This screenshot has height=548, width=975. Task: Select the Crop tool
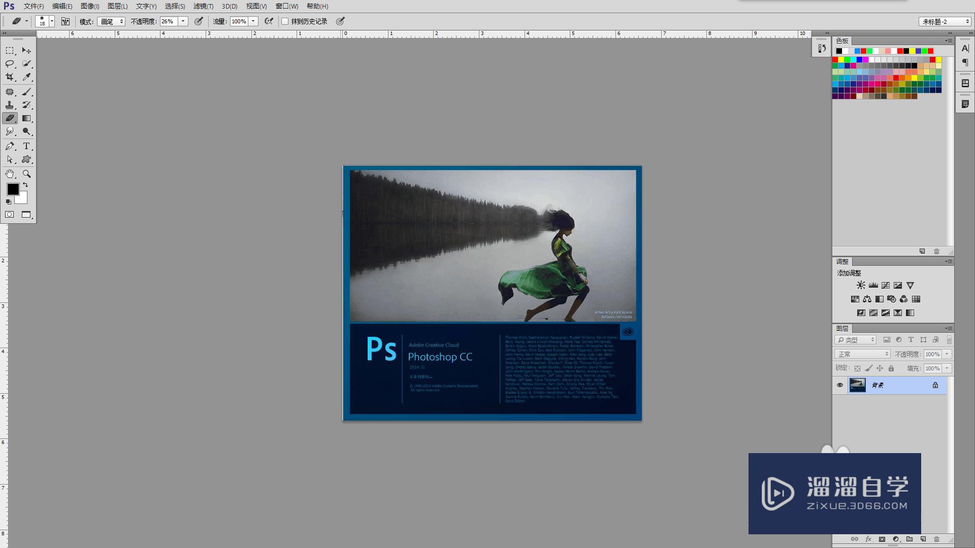click(x=10, y=77)
